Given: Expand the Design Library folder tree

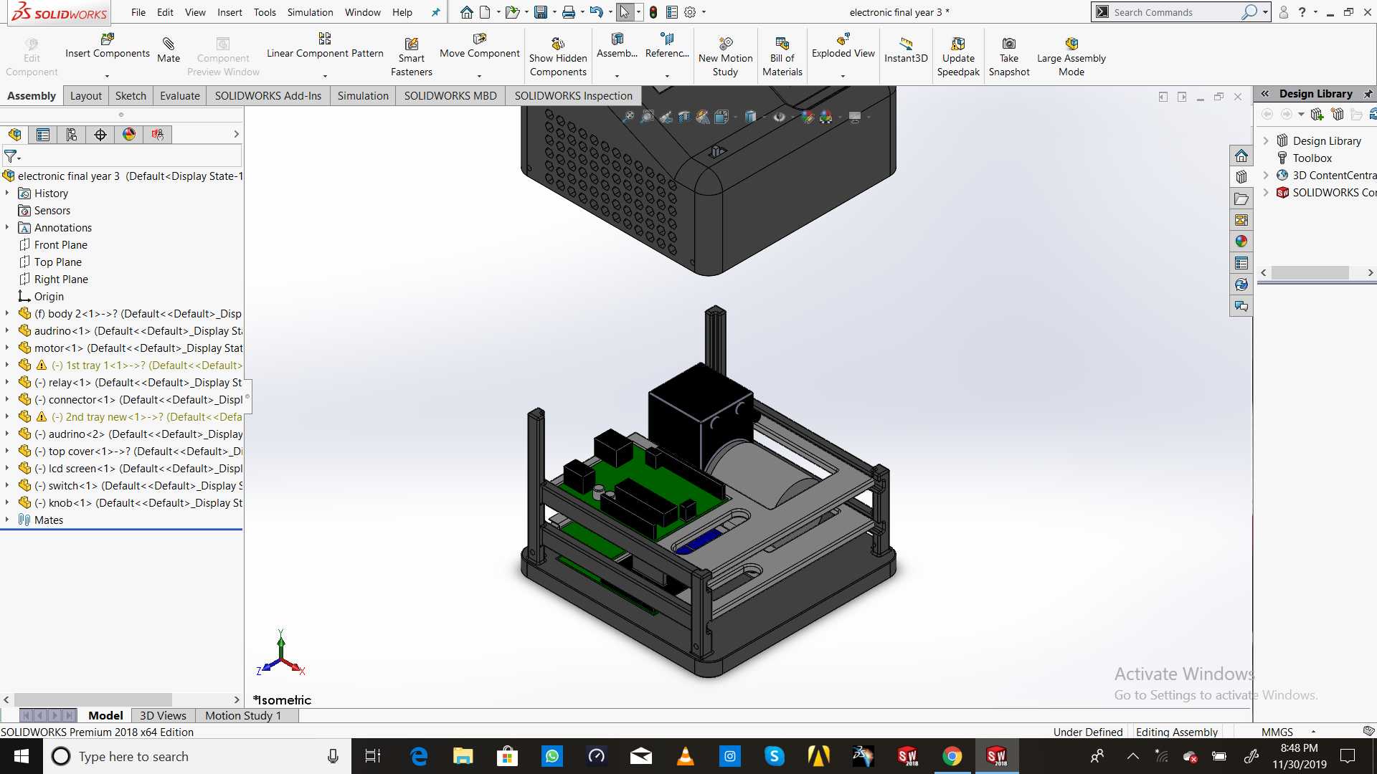Looking at the screenshot, I should pyautogui.click(x=1266, y=140).
